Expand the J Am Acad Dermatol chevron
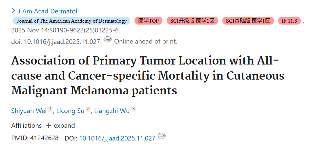The image size is (309, 149). tap(13, 11)
